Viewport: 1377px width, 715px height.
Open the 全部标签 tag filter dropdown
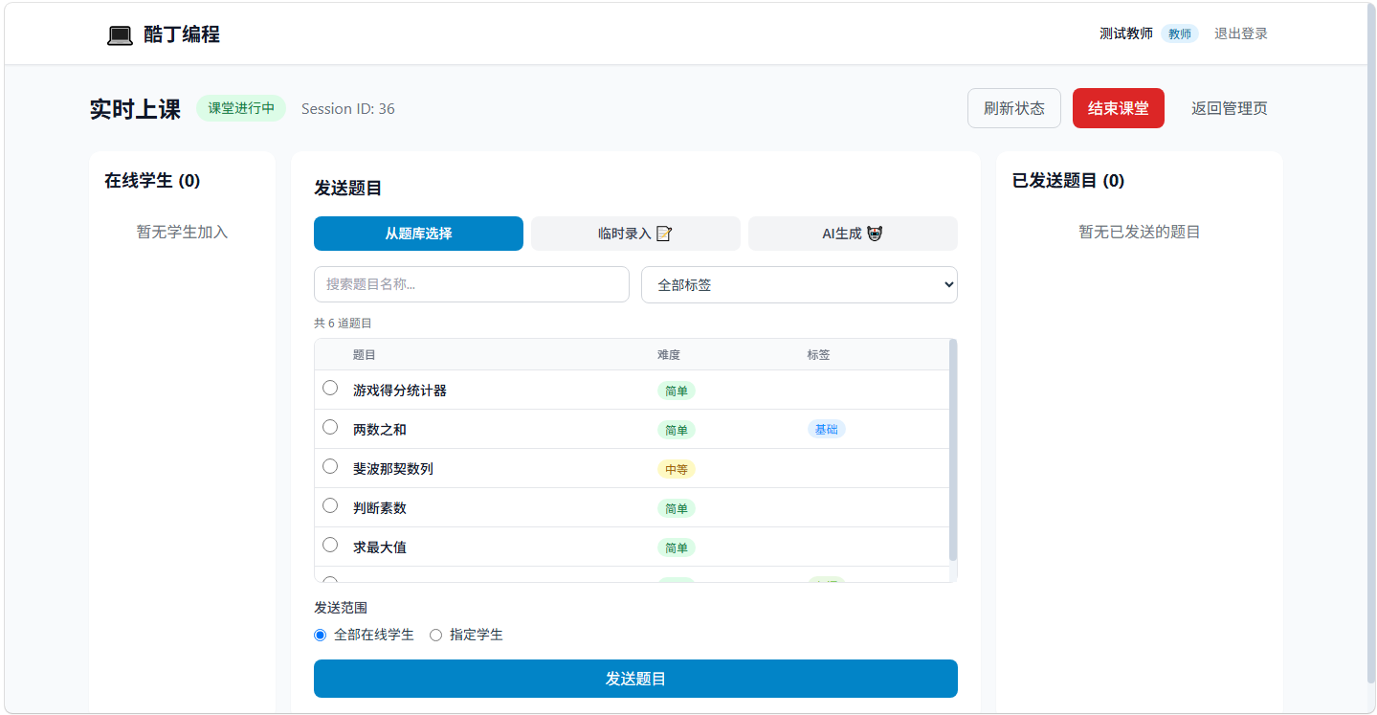click(x=799, y=284)
